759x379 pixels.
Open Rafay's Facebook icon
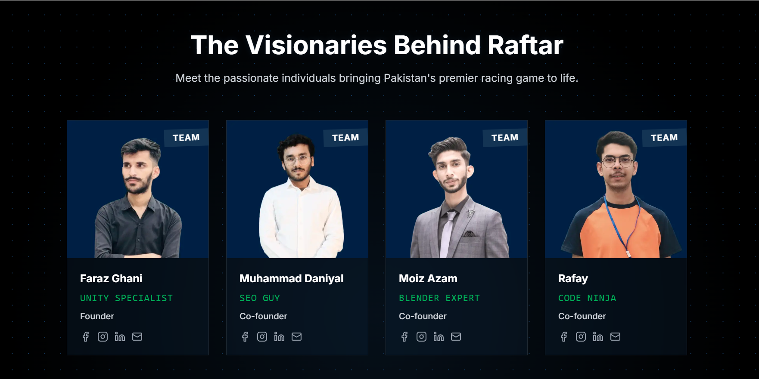564,337
